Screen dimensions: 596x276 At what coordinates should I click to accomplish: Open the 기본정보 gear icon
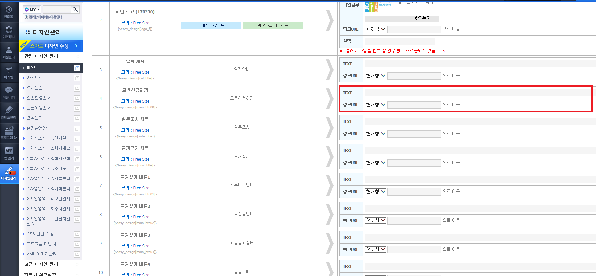click(9, 32)
